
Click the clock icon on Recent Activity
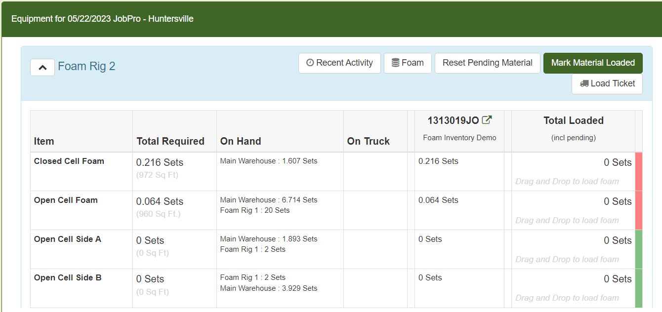310,63
